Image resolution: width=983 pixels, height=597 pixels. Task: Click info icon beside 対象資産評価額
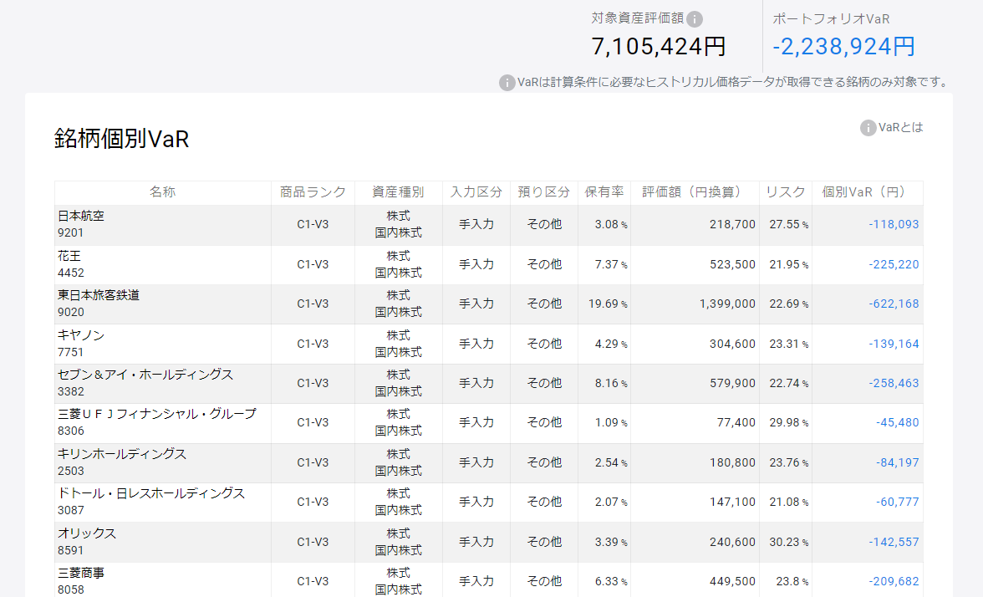pyautogui.click(x=694, y=19)
